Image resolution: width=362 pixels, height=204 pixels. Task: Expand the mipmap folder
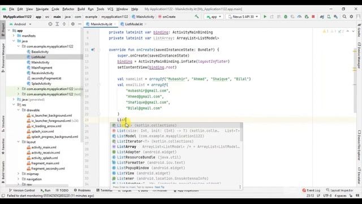pos(19,174)
